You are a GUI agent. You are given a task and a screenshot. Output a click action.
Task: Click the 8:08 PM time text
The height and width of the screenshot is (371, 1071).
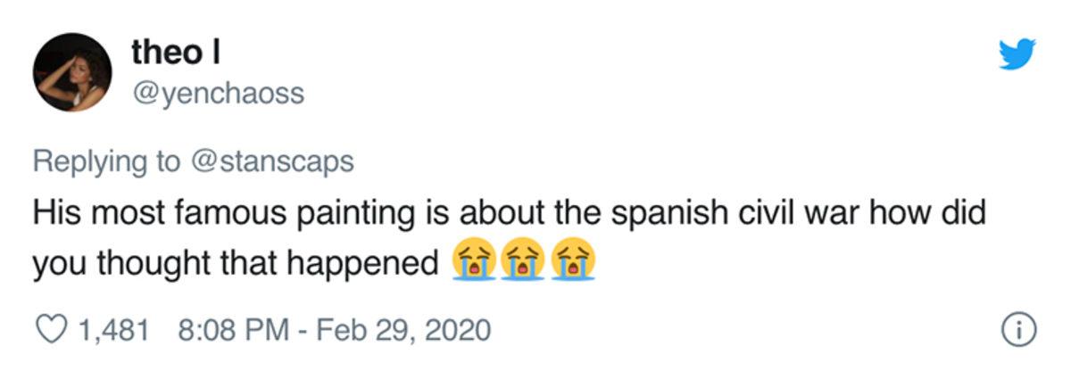pos(228,331)
